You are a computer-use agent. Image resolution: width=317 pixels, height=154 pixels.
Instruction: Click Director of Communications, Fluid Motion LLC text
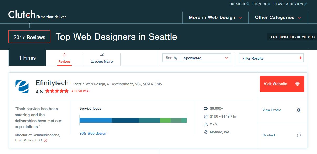pos(37,137)
